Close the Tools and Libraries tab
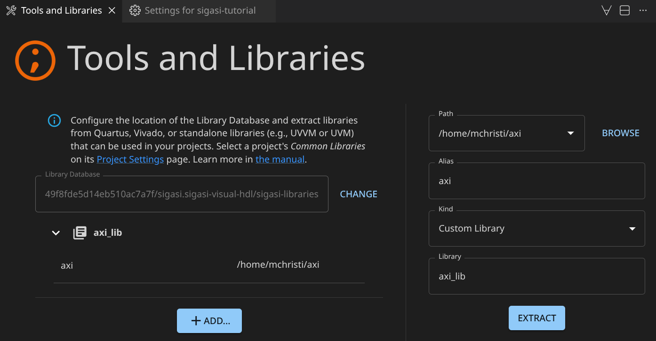 click(112, 10)
